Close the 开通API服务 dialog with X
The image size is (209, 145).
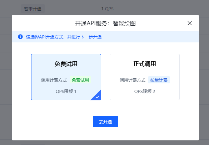(x=190, y=23)
